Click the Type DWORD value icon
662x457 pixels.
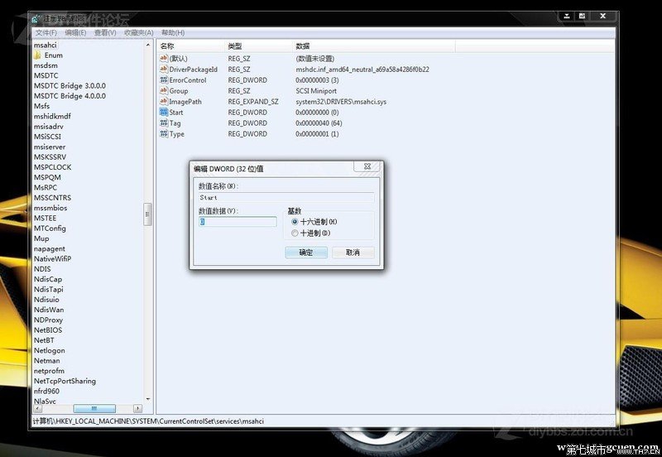point(163,134)
